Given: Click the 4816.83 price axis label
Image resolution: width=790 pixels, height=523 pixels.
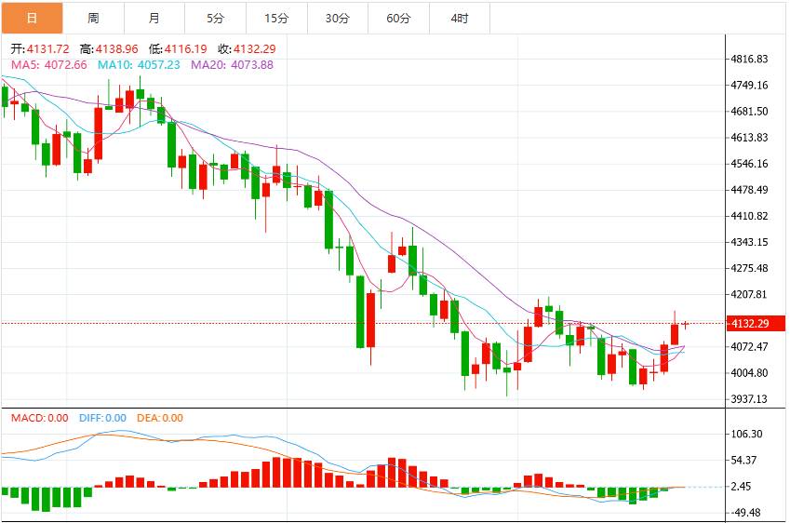Looking at the screenshot, I should [750, 59].
